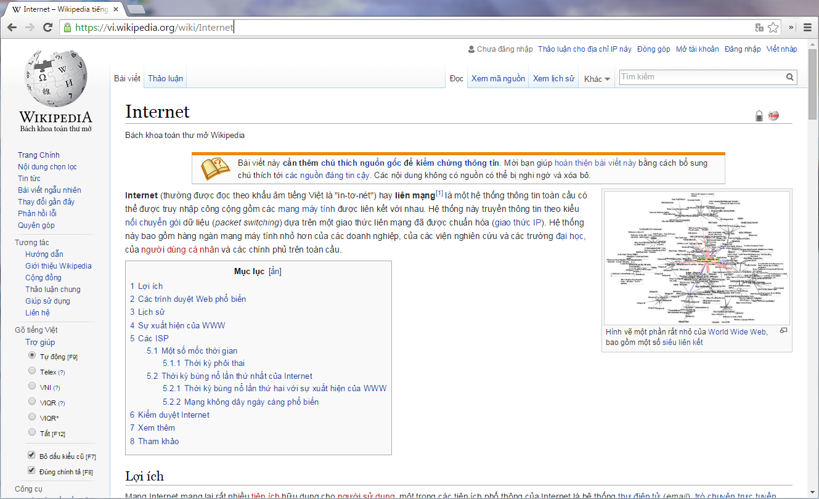Click the question-mark book icon in the notice
The image size is (819, 499).
click(215, 169)
